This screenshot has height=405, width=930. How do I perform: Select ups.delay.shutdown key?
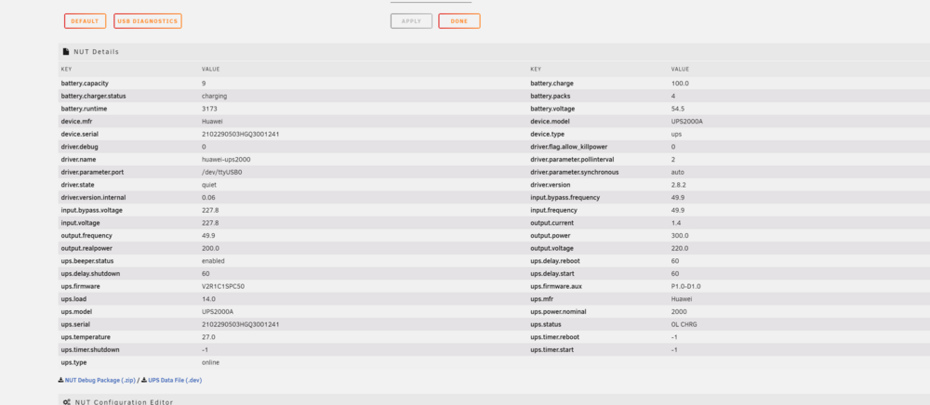pyautogui.click(x=91, y=273)
